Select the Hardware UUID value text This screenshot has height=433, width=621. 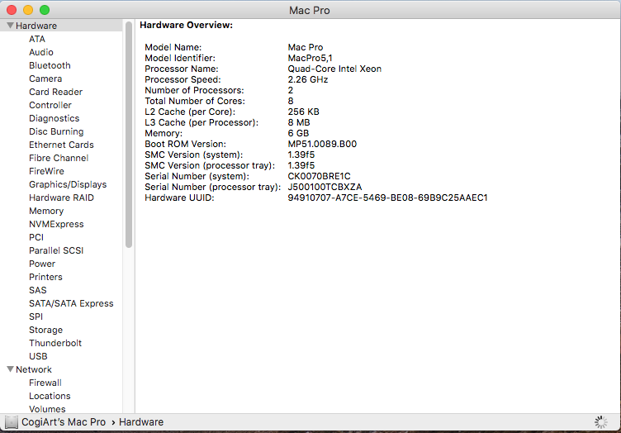tap(387, 197)
